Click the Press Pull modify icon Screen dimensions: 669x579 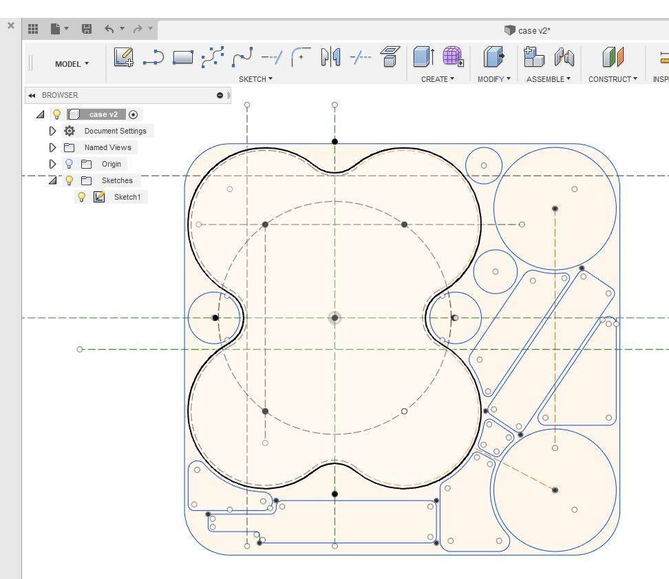coord(493,57)
